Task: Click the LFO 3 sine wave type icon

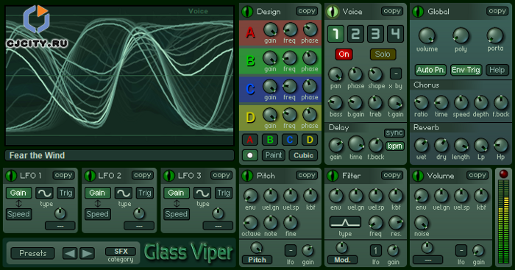Action: pyautogui.click(x=202, y=193)
